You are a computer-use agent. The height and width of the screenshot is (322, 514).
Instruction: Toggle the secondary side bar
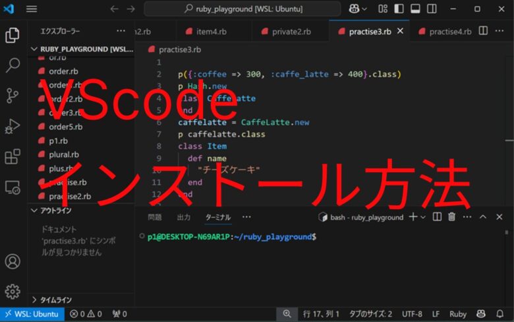coord(432,9)
